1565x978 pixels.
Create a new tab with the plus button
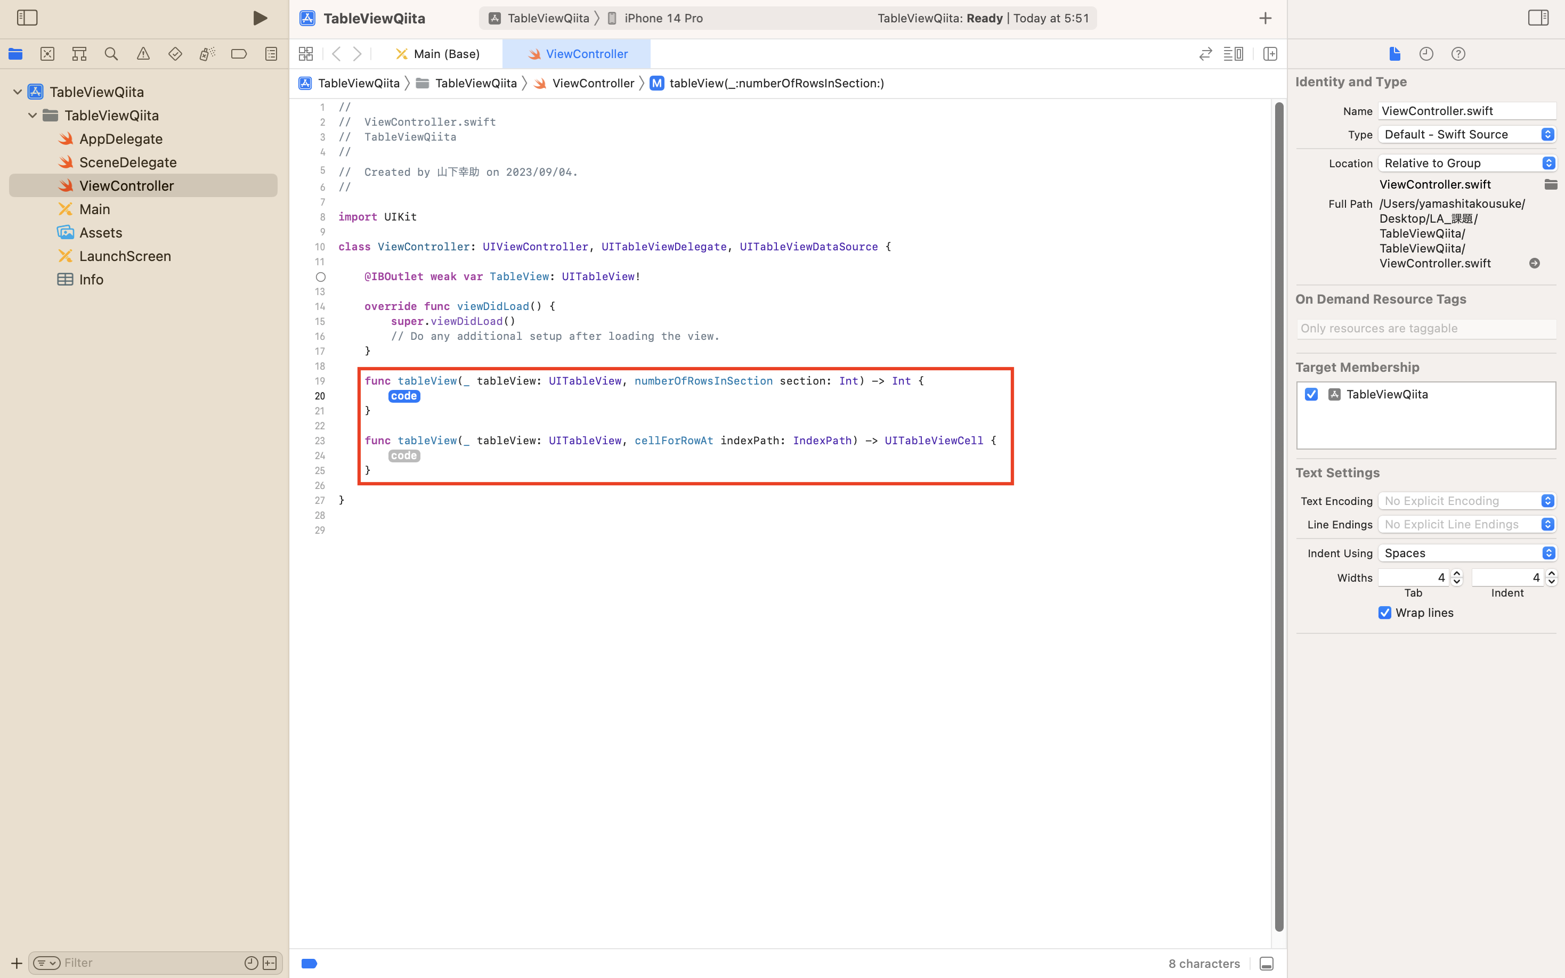click(1265, 18)
